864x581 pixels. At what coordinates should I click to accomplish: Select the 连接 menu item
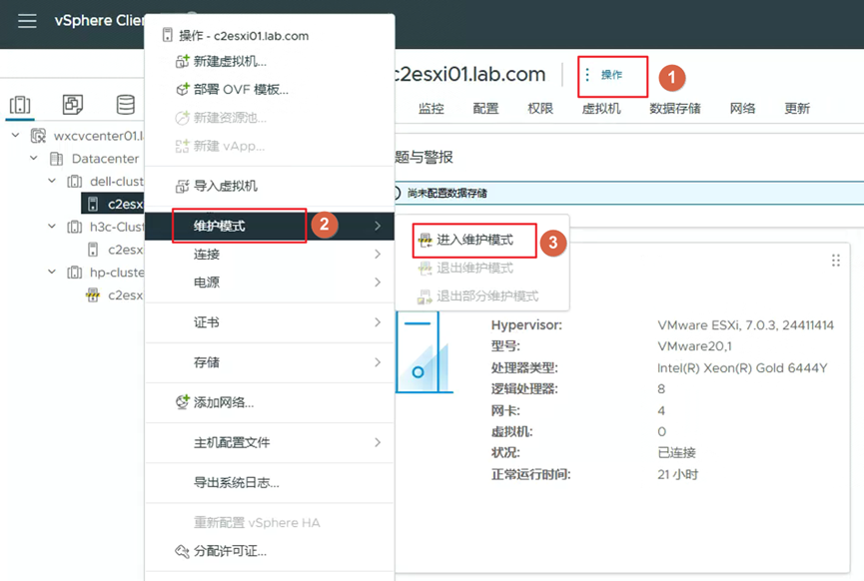(270, 254)
